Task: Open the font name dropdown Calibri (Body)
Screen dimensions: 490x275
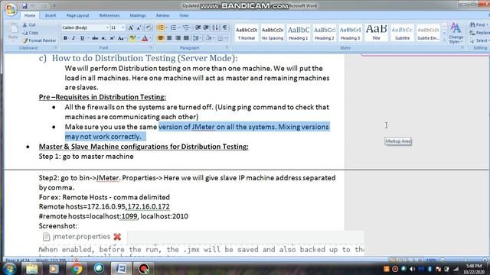Action: point(107,27)
